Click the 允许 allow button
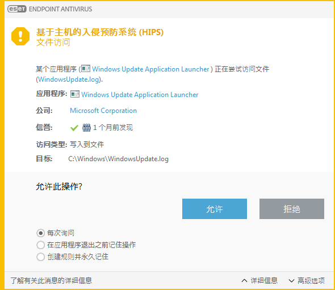 (215, 209)
